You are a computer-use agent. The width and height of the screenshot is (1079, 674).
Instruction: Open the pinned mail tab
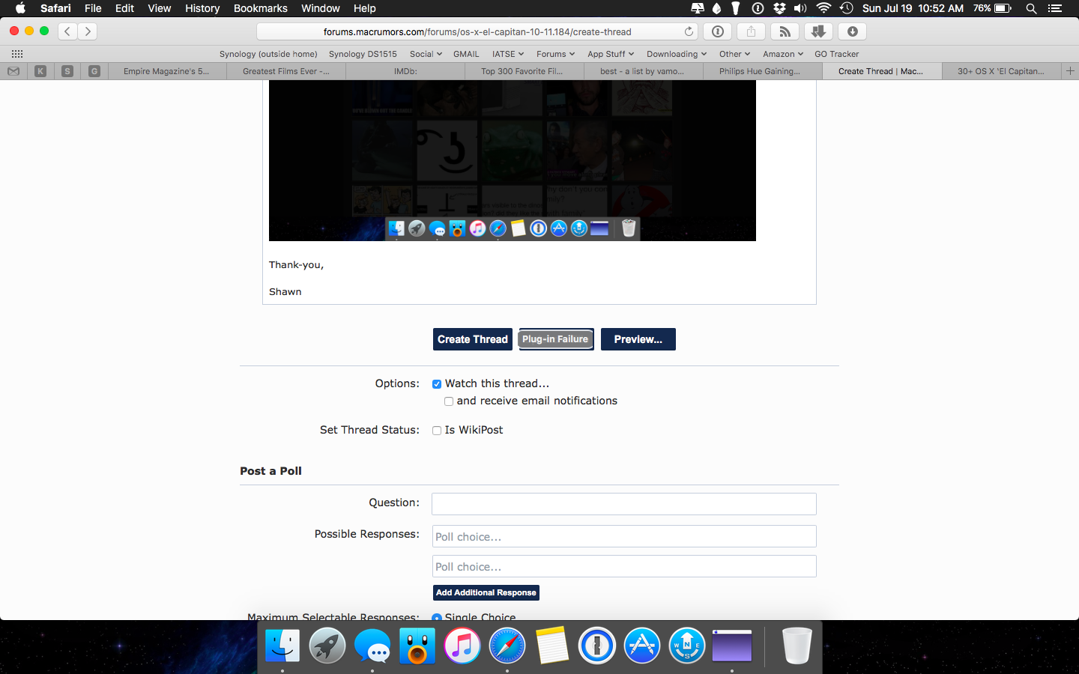pos(13,71)
